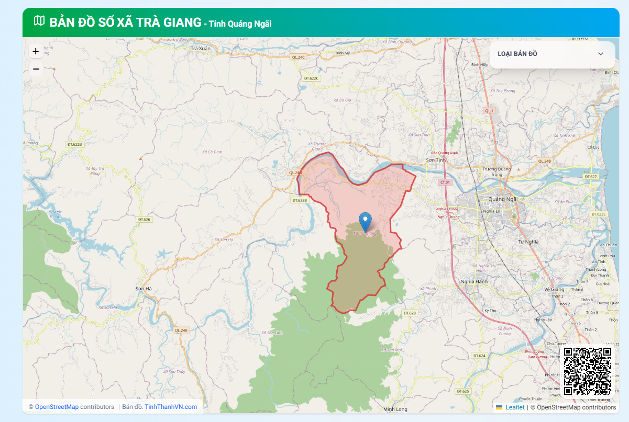The width and height of the screenshot is (629, 422).
Task: Click the ĐT.623B road shield
Action: pyautogui.click(x=300, y=200)
